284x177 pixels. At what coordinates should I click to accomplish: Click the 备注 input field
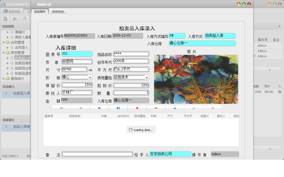point(97,154)
